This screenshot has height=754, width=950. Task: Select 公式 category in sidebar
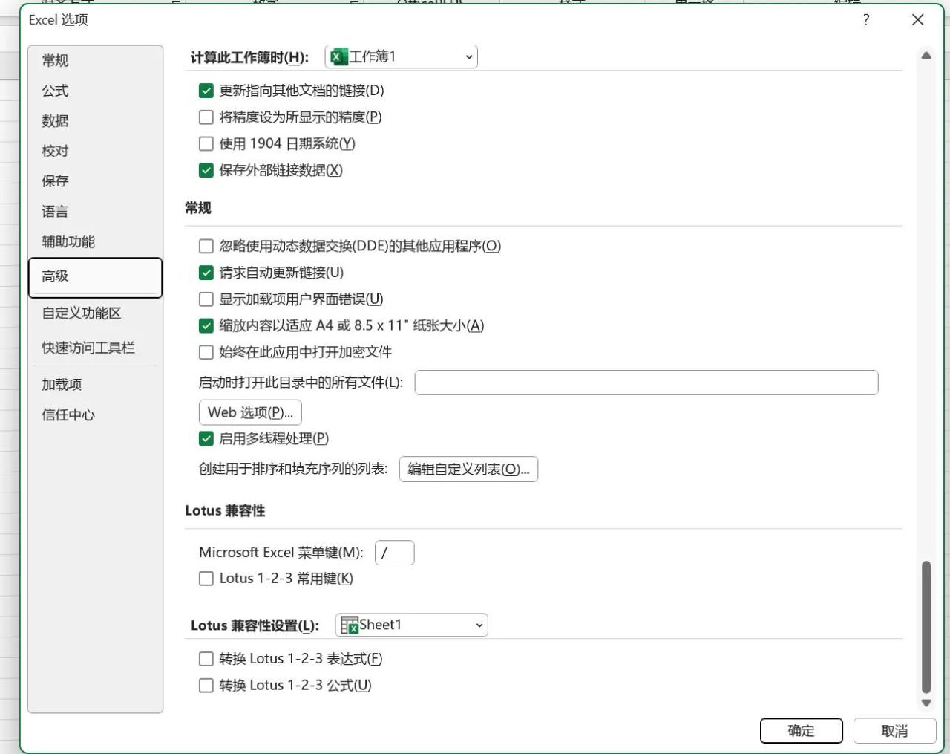click(95, 91)
